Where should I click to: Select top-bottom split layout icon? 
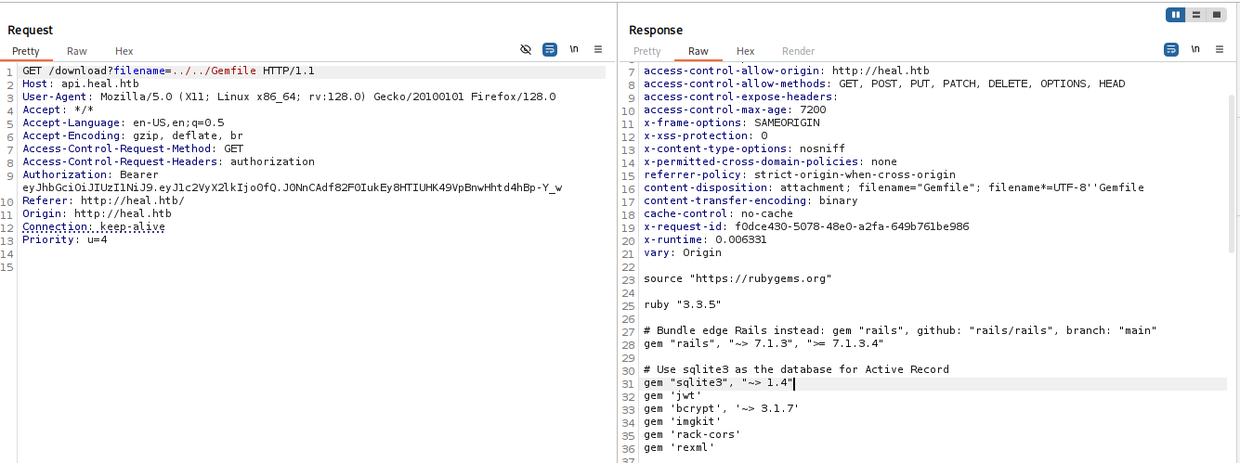tap(1196, 15)
